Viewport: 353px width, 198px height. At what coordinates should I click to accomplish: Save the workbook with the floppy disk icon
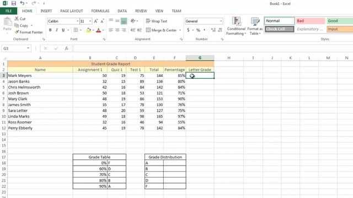pos(13,3)
